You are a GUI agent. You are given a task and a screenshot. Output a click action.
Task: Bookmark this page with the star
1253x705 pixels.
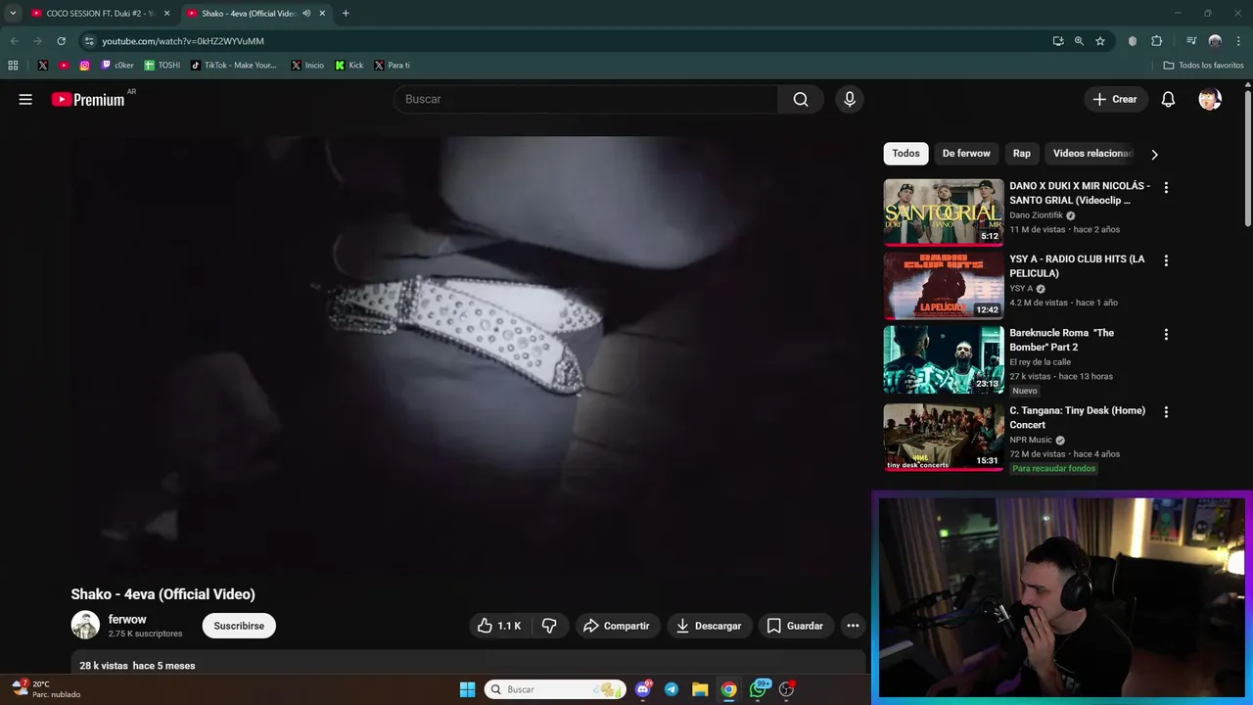pyautogui.click(x=1100, y=41)
